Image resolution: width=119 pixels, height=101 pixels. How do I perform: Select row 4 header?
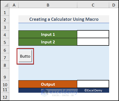pyautogui.click(x=5, y=34)
